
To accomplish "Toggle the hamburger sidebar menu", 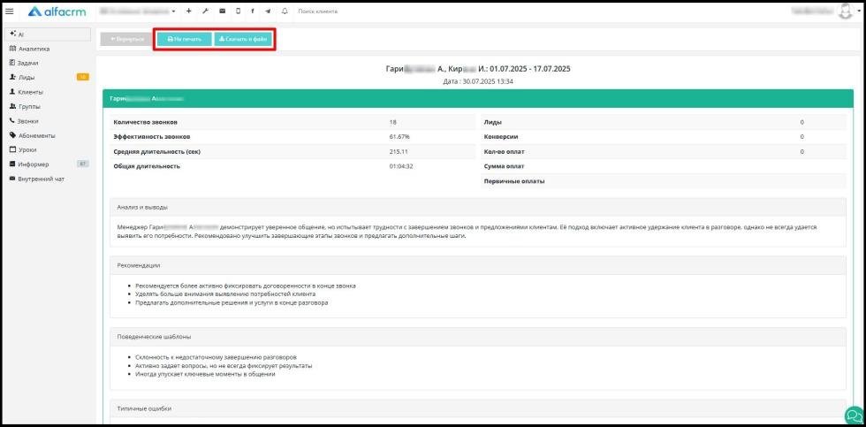I will tap(10, 11).
